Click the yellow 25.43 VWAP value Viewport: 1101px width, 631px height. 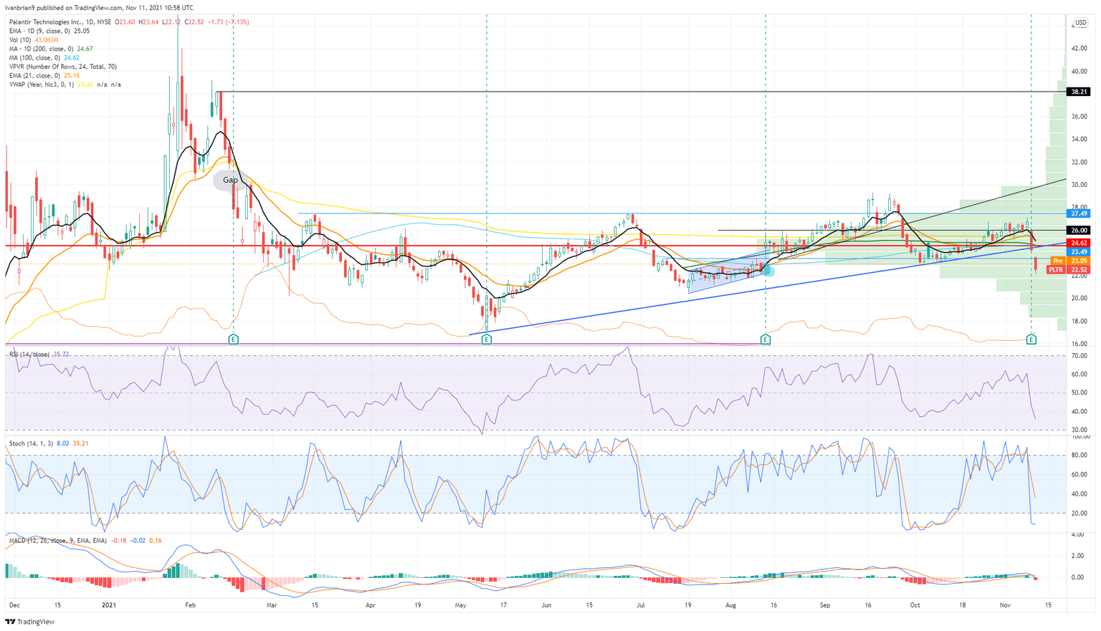click(x=85, y=85)
